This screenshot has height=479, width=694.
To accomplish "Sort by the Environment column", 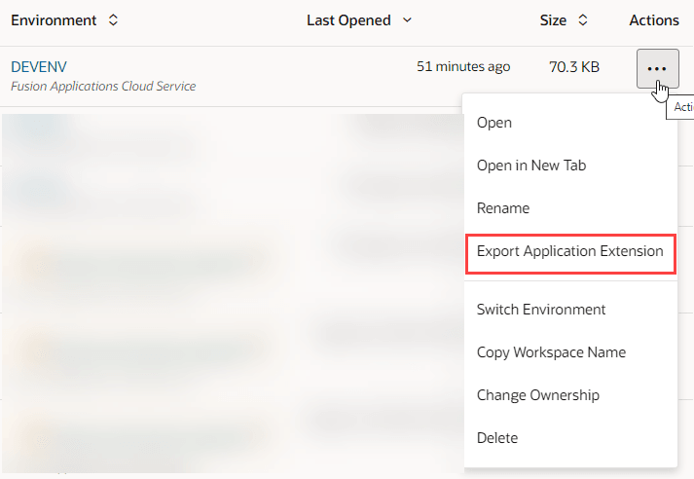I will click(x=113, y=20).
